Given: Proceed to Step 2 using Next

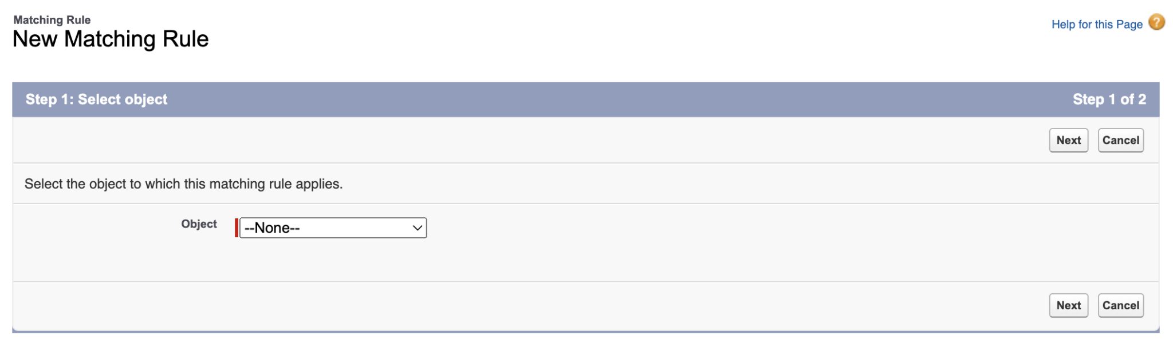Looking at the screenshot, I should (1068, 139).
